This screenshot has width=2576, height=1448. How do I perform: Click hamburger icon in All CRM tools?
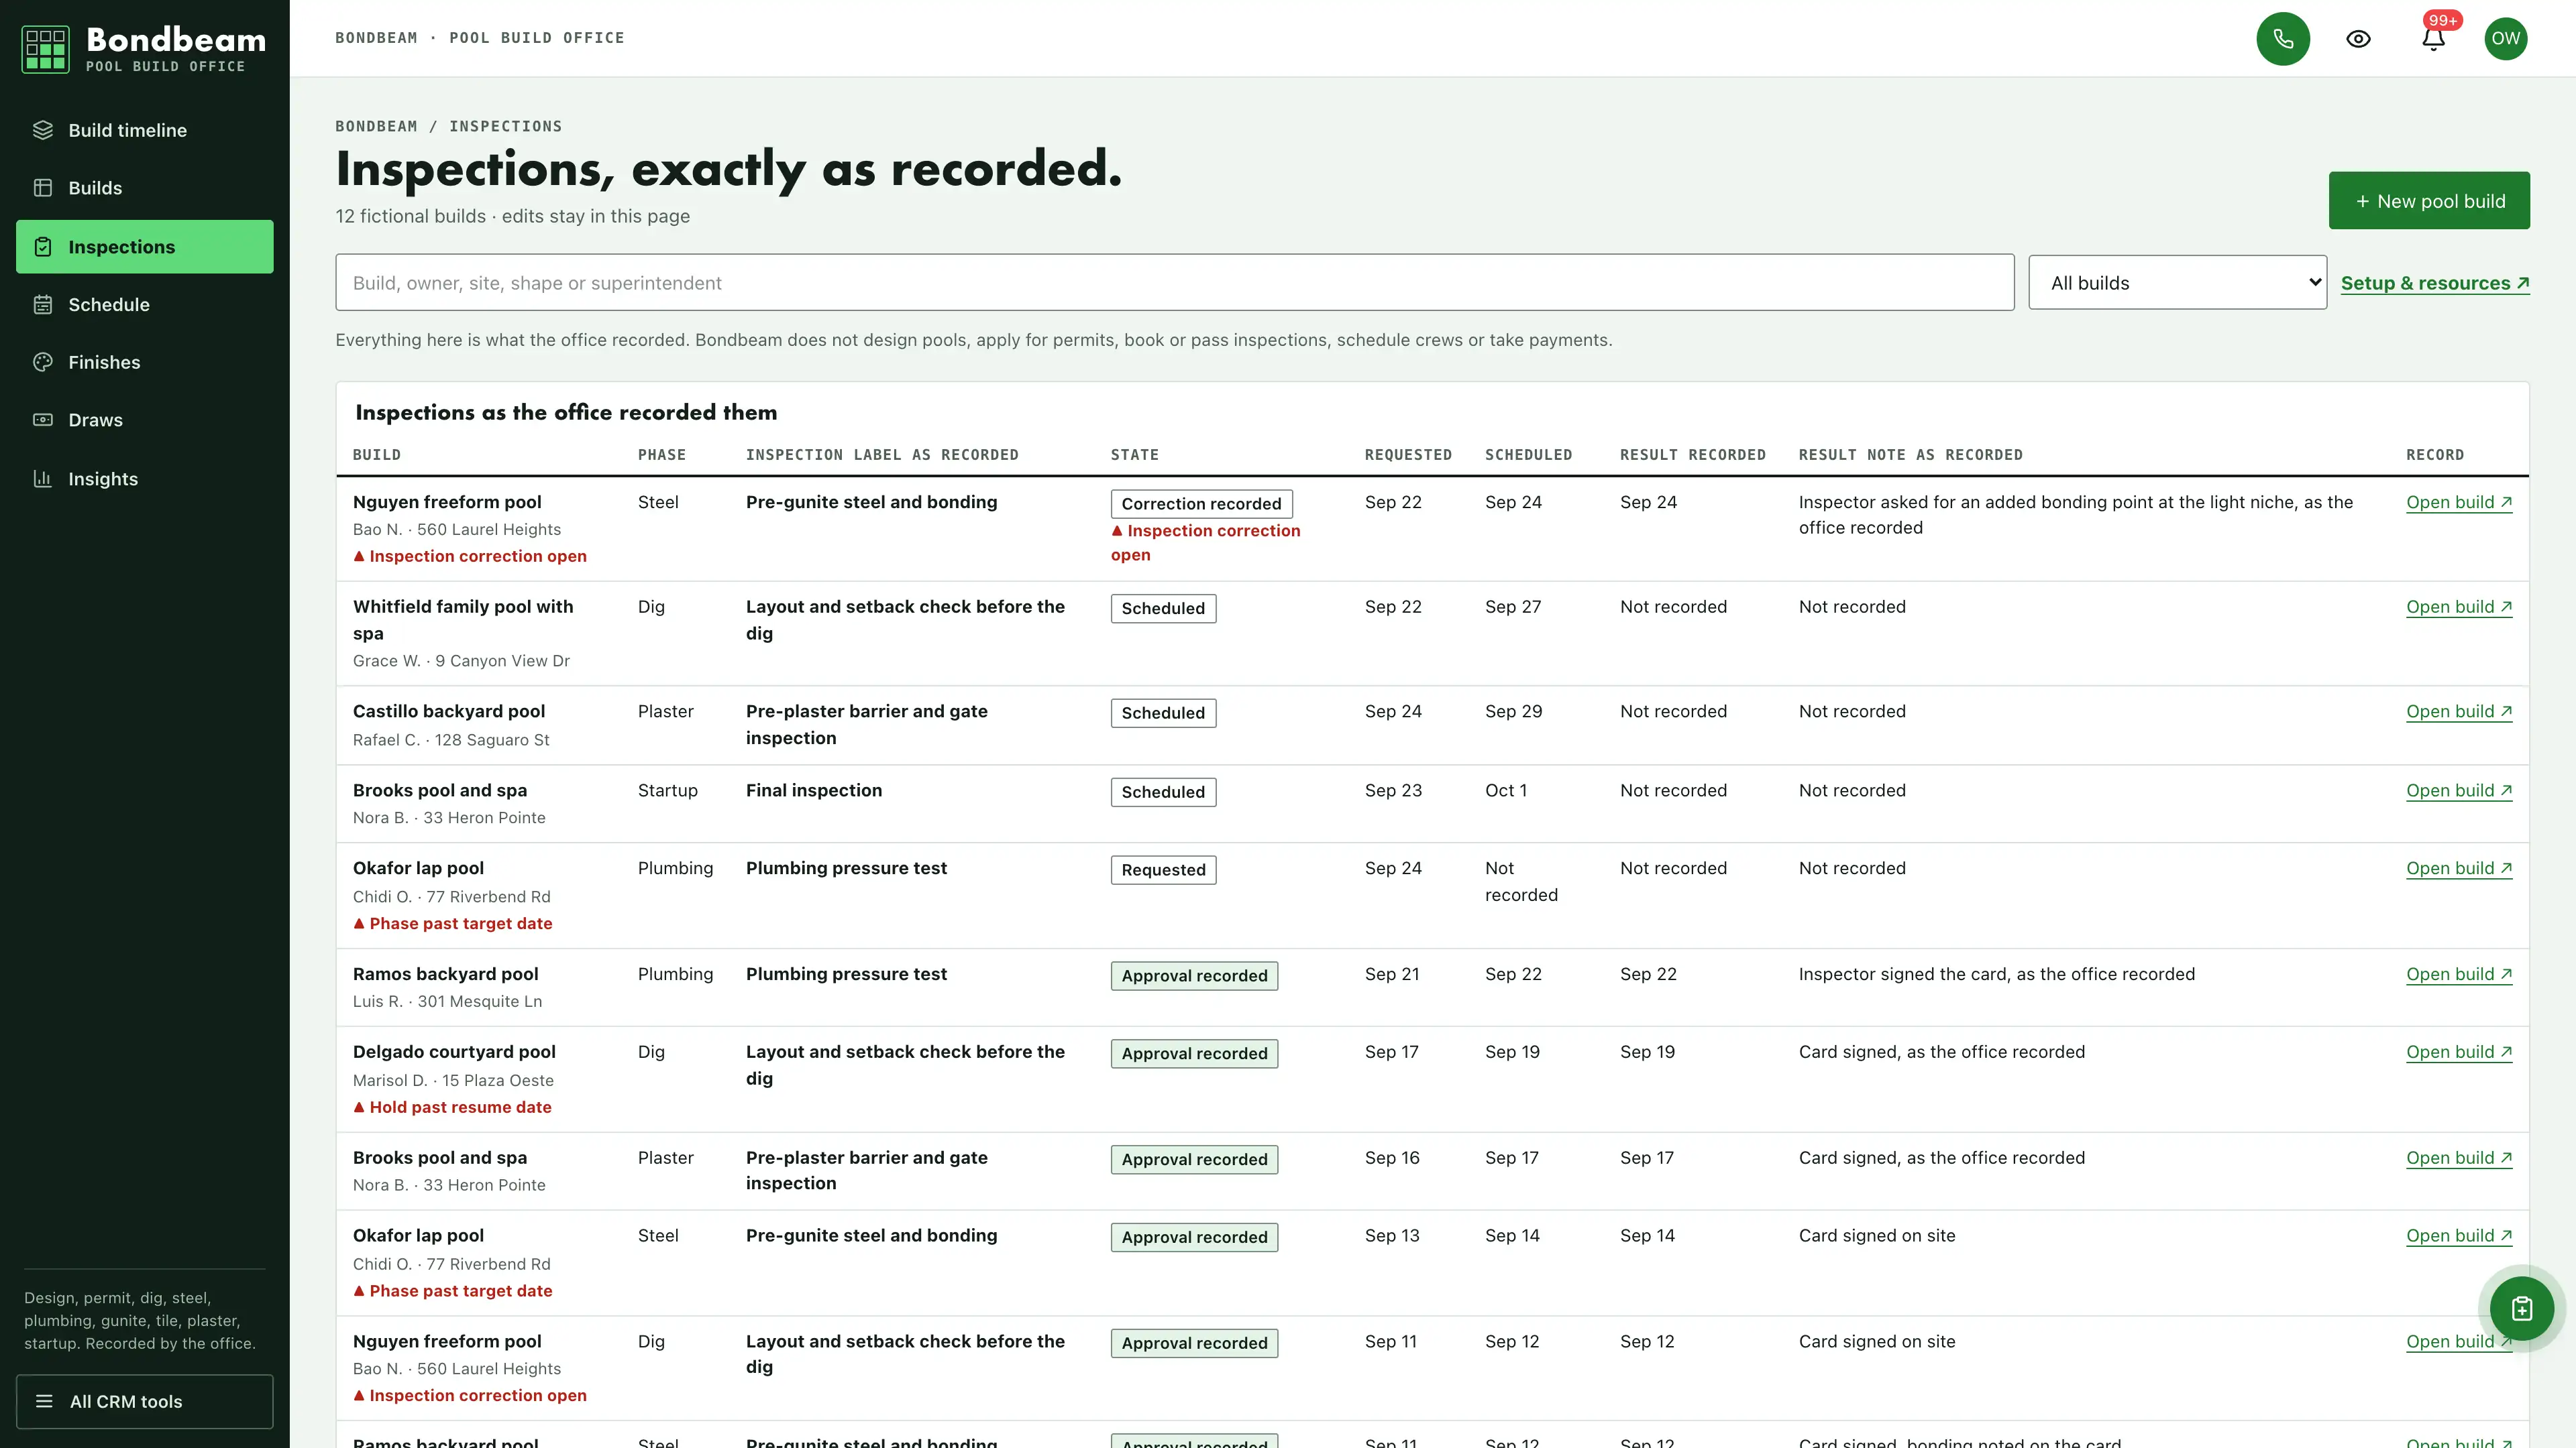(x=44, y=1401)
